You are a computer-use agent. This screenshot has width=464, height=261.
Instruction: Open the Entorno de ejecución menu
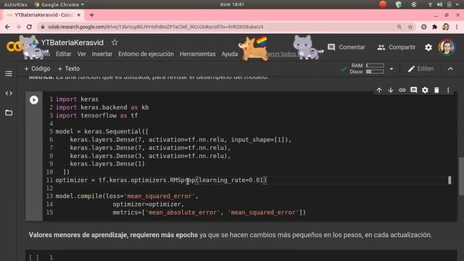pyautogui.click(x=146, y=54)
